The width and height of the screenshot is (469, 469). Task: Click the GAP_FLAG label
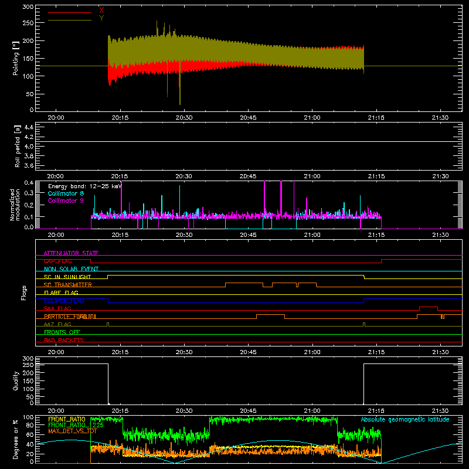(x=57, y=261)
